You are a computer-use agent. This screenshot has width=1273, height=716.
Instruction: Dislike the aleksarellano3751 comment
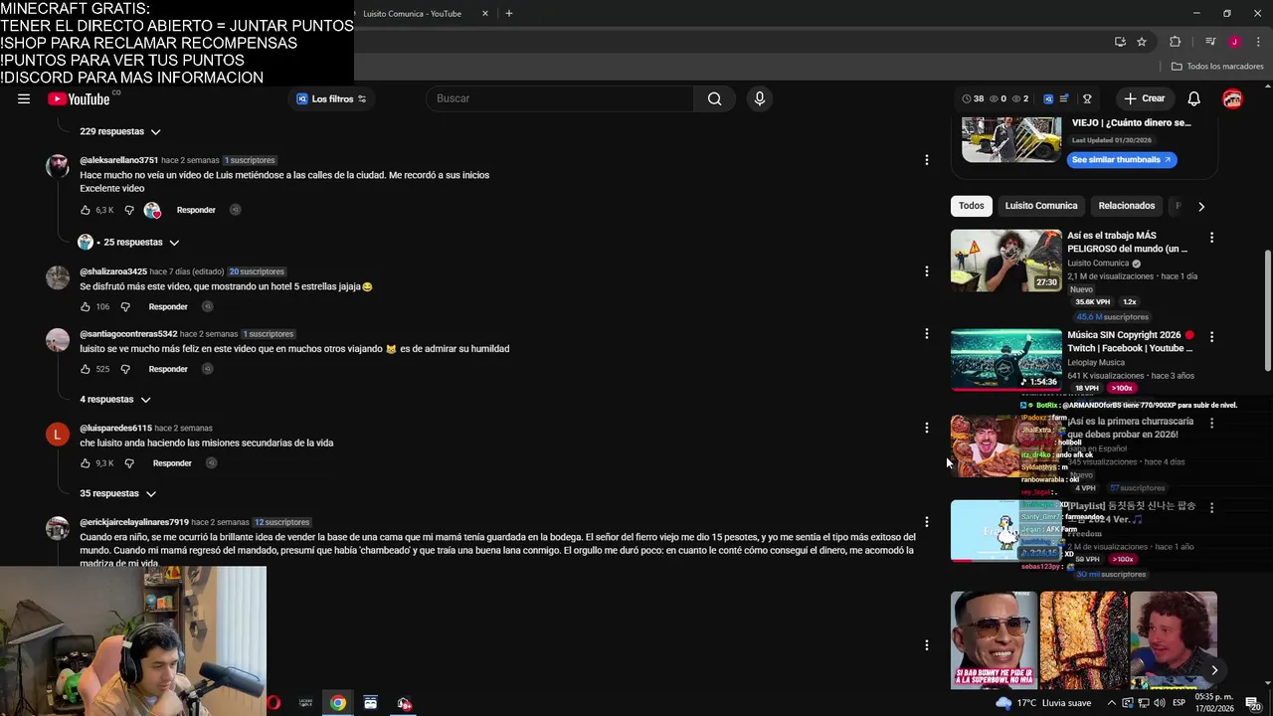tap(129, 210)
